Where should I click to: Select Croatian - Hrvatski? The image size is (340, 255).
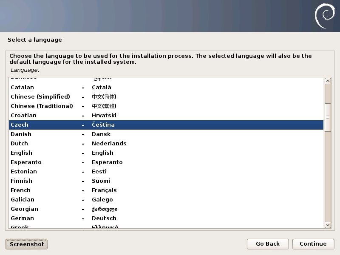coord(166,115)
